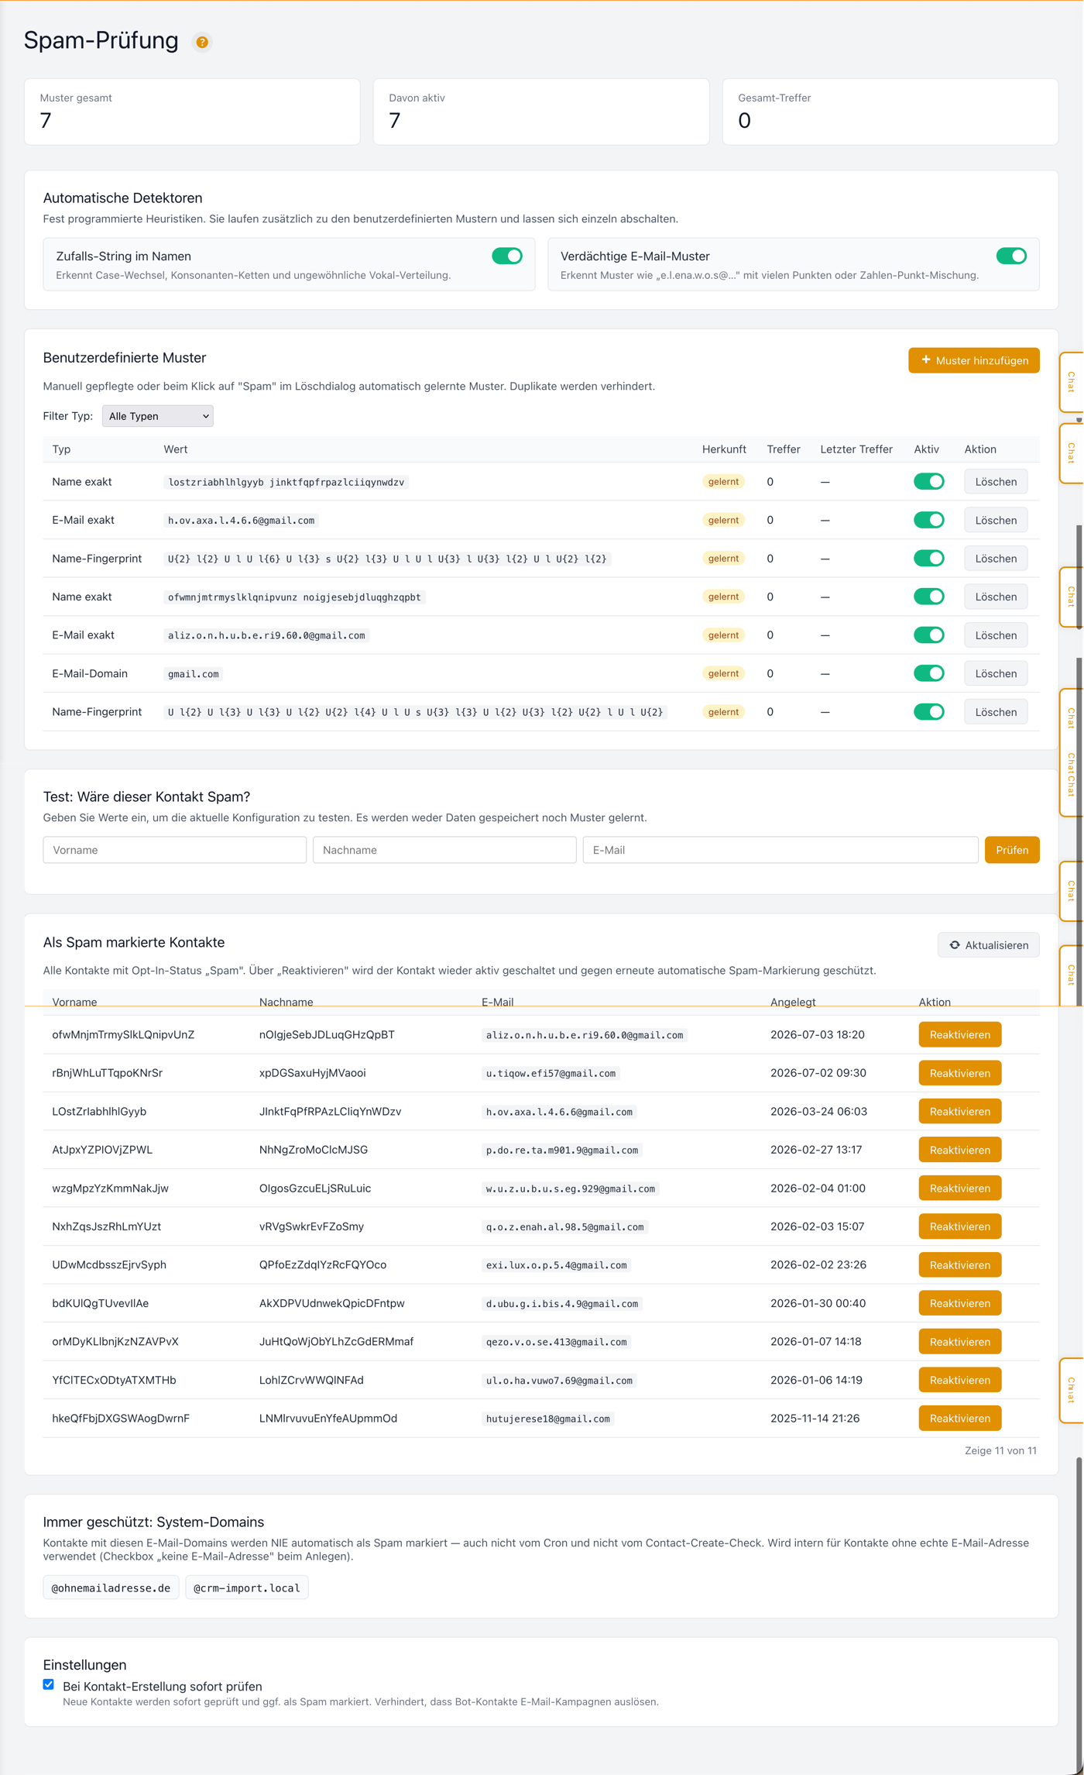Reactivate contact AtJpxYZPIOVjZPWL
This screenshot has width=1084, height=1775.
959,1150
